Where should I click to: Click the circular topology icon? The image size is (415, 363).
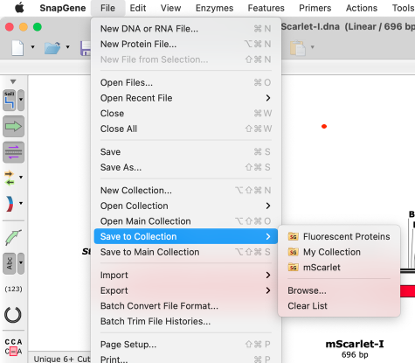point(13,315)
